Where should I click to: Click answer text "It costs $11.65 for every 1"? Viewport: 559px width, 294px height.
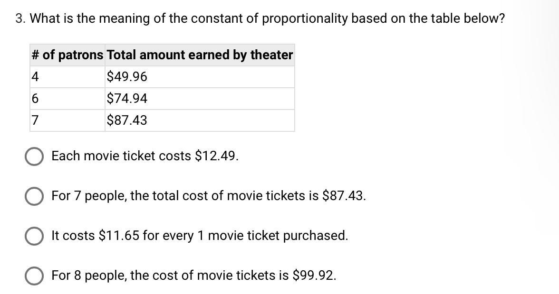pos(200,236)
